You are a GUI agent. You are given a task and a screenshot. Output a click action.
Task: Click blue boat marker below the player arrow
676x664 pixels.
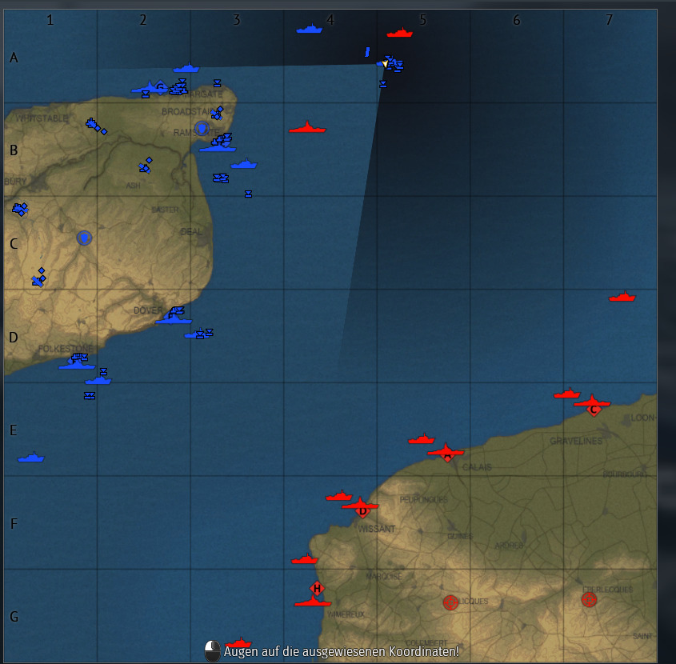coord(383,84)
